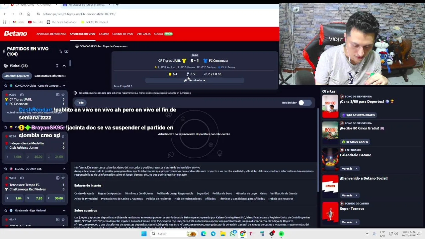Image resolution: width=425 pixels, height=239 pixels.
Task: Toggle the Bet Builder switch
Action: pyautogui.click(x=305, y=103)
